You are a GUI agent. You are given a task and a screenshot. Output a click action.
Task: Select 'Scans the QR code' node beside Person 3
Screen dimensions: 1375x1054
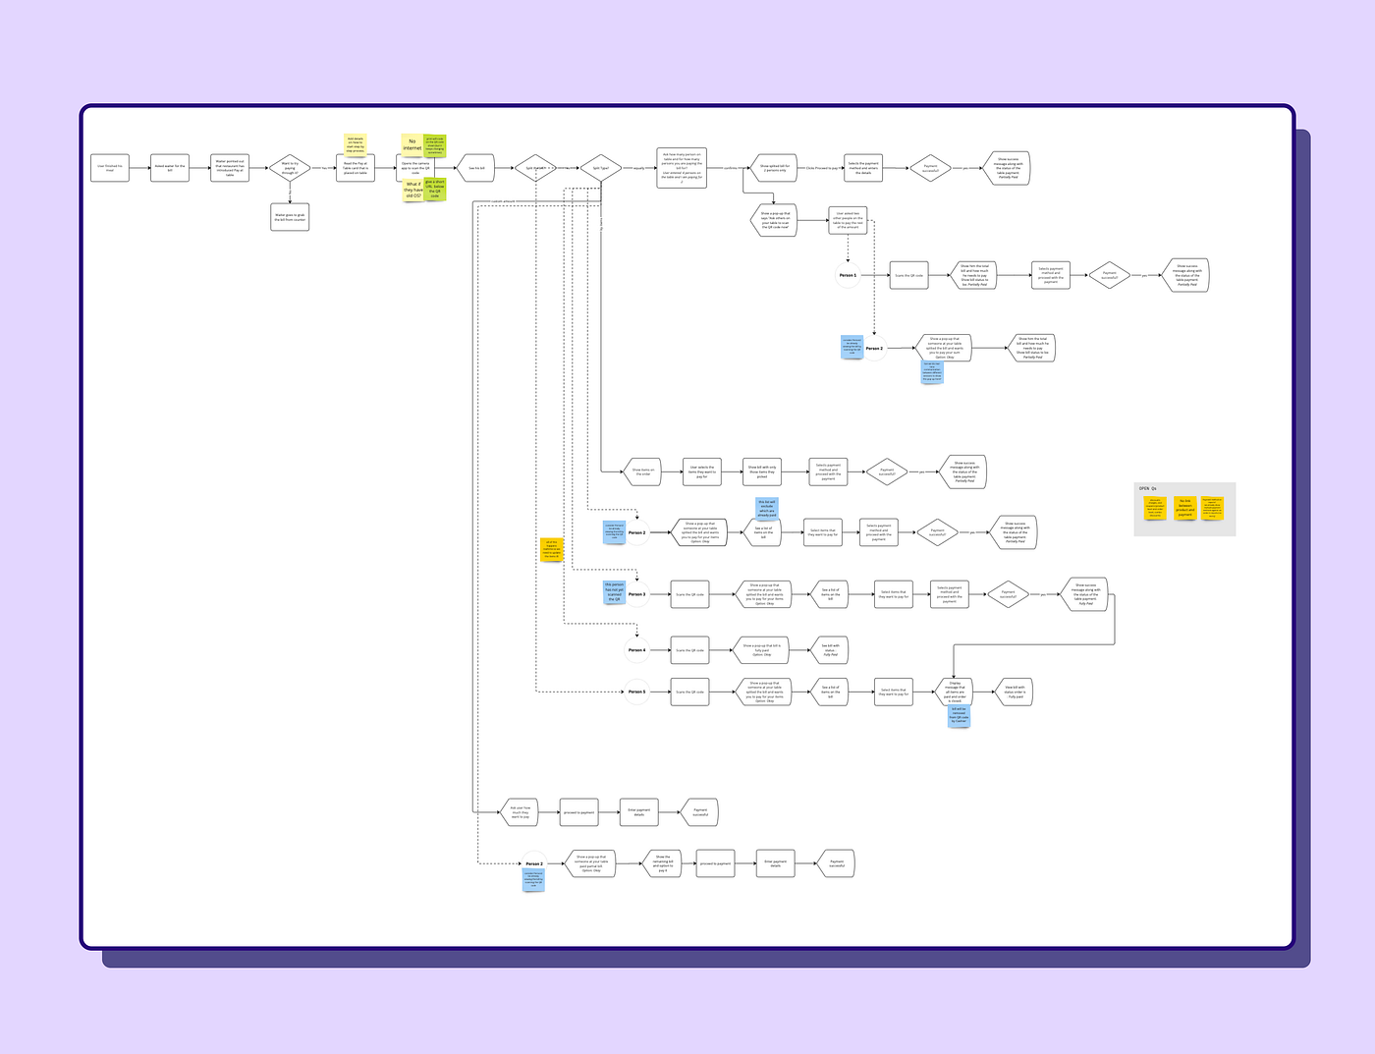(689, 594)
